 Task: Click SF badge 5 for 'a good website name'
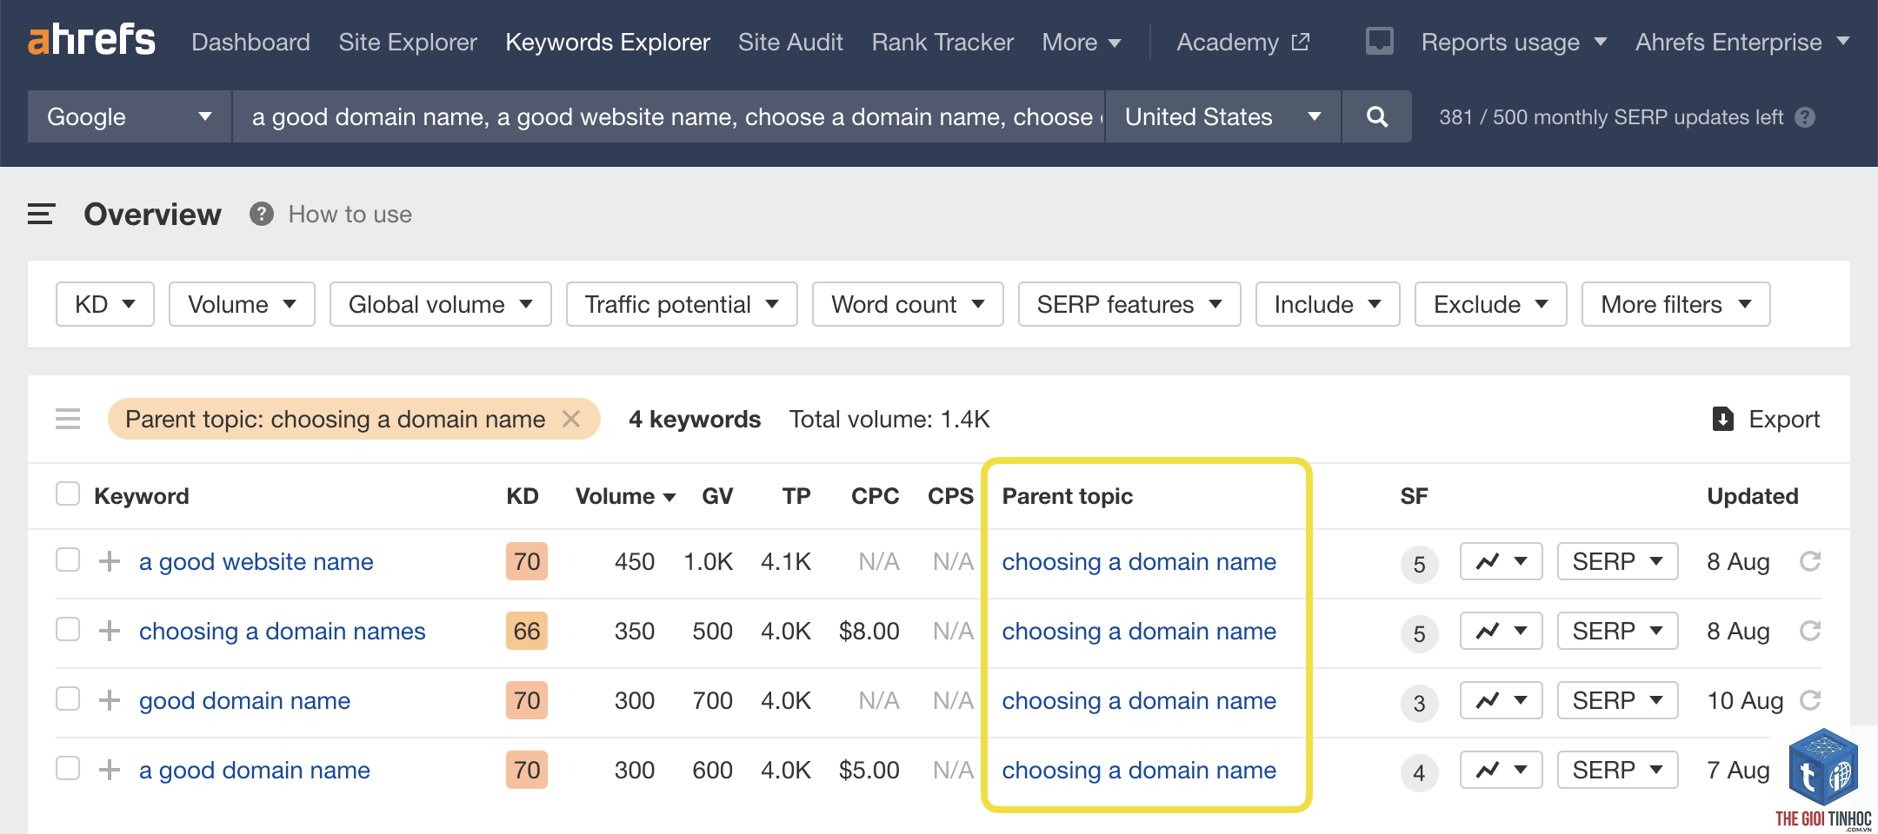pos(1419,565)
